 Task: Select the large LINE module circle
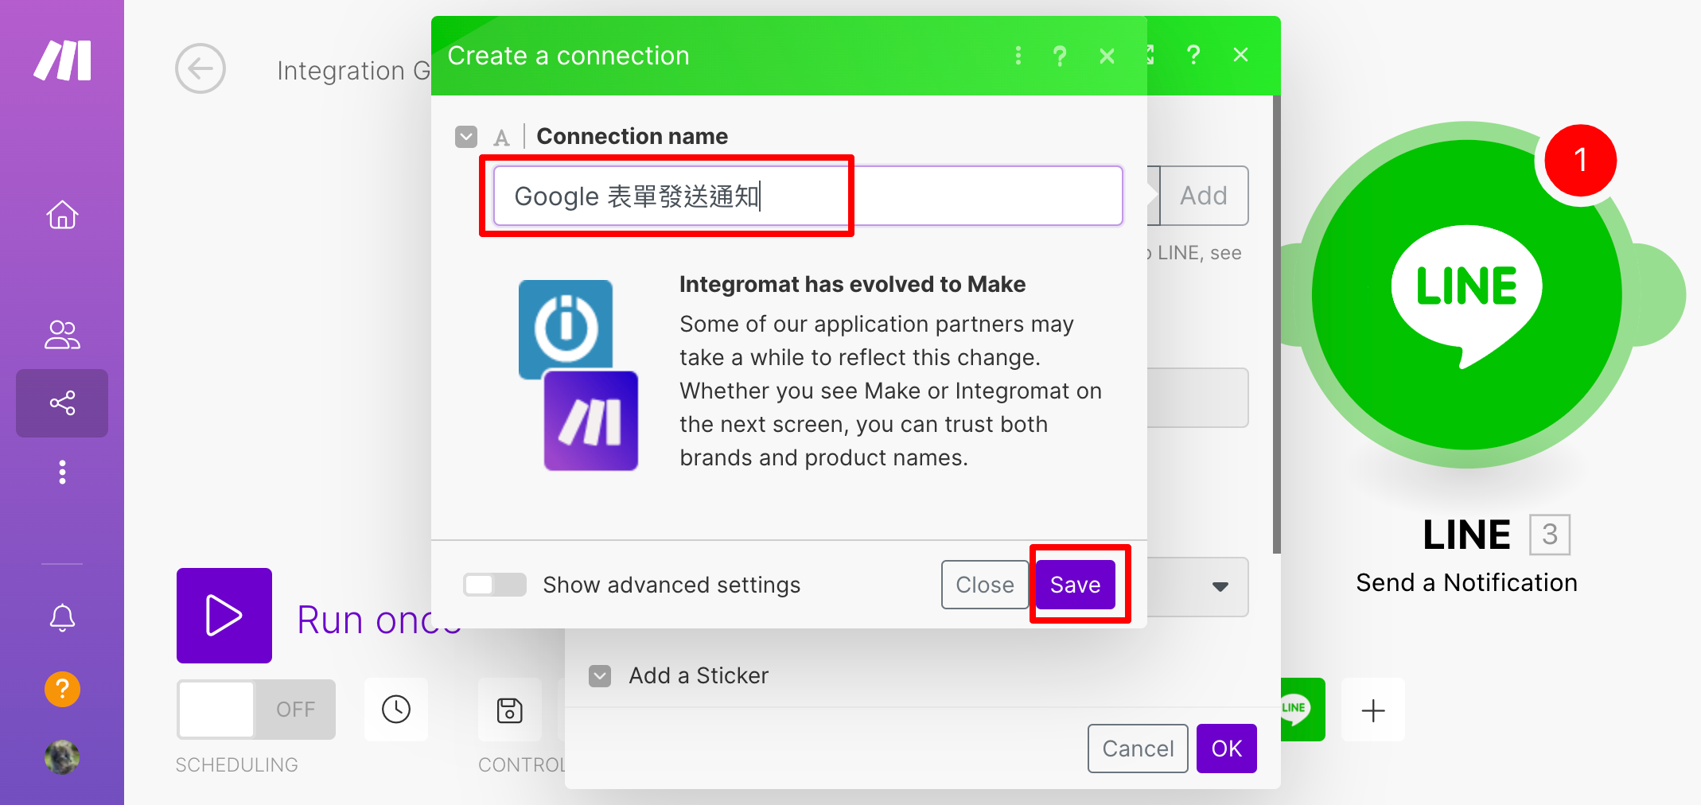(1466, 295)
